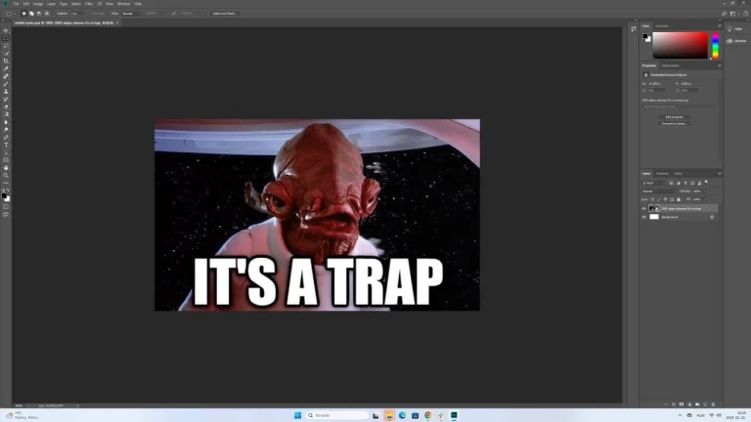Screen dimensions: 751x422
Task: Open the Fill value dropdown
Action: (705, 199)
